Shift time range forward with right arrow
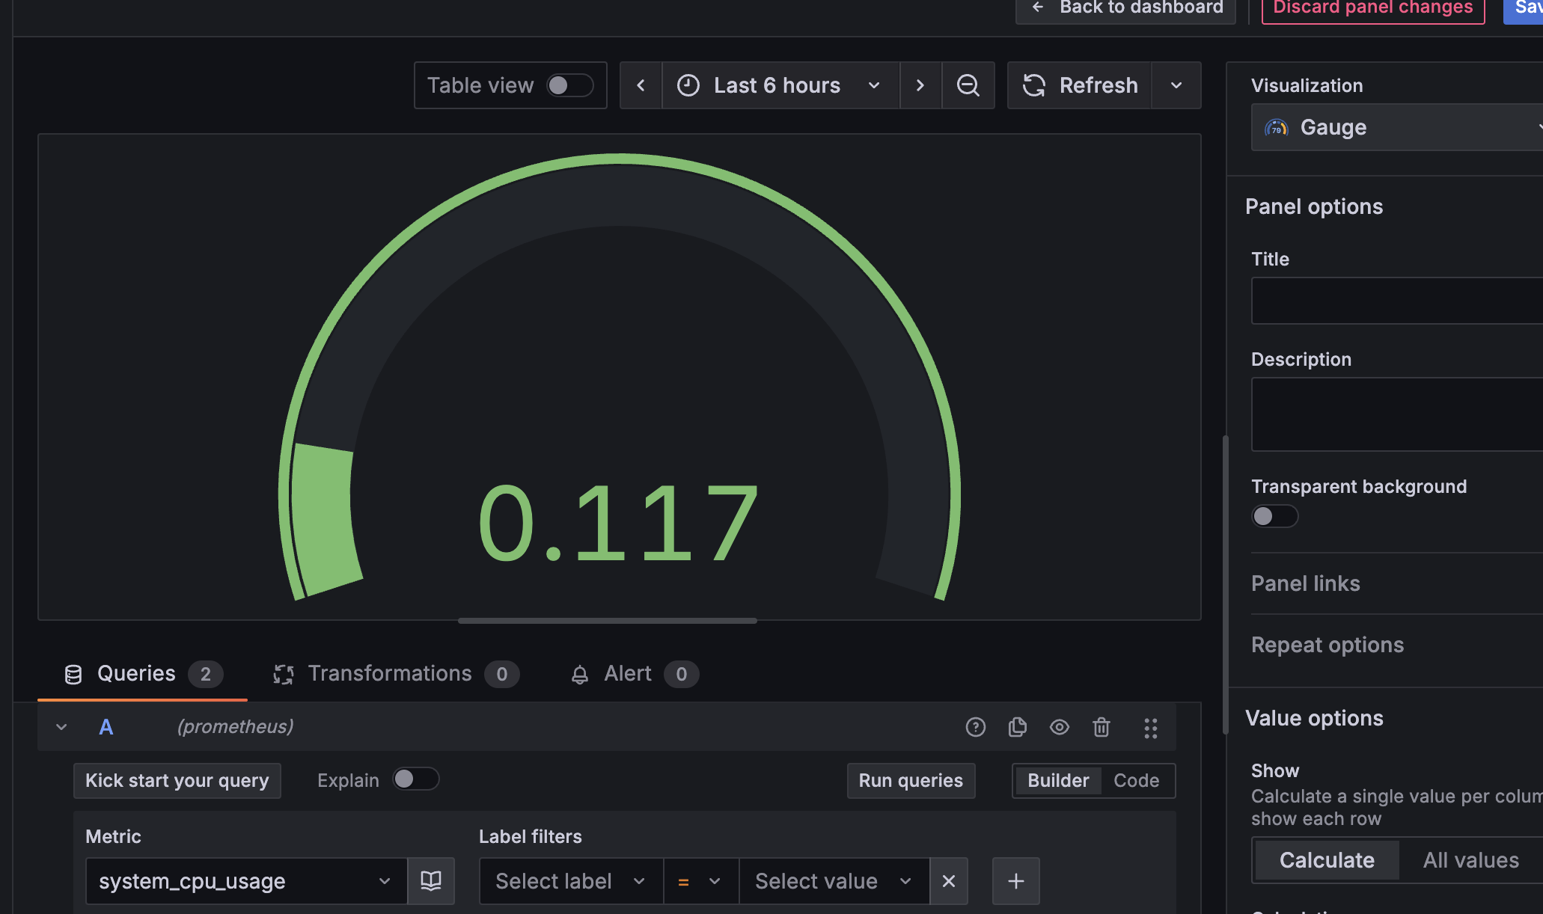Image resolution: width=1543 pixels, height=914 pixels. pos(920,85)
